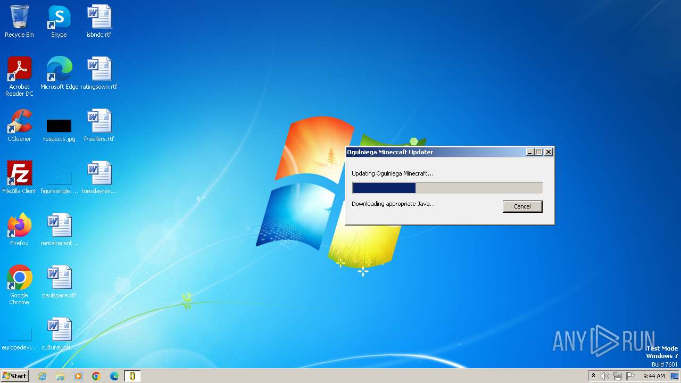Select the Google Chrome desktop shortcut
This screenshot has height=383, width=681.
pyautogui.click(x=19, y=286)
